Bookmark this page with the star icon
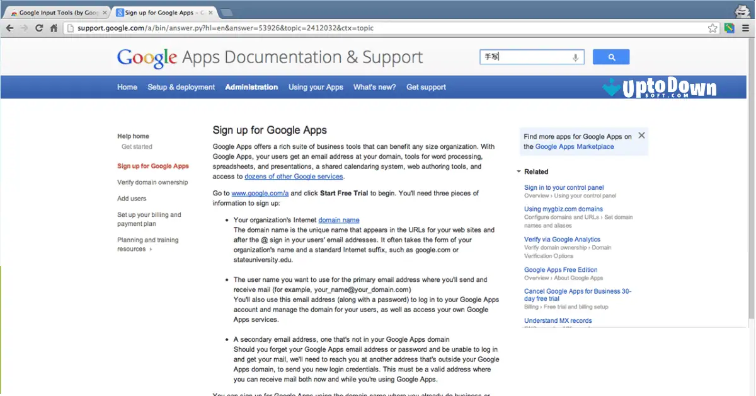Screen dimensions: 756x396 click(713, 28)
